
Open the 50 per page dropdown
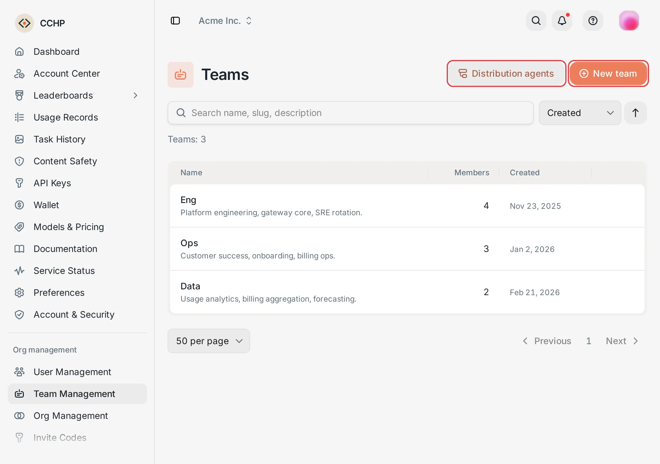pyautogui.click(x=209, y=341)
